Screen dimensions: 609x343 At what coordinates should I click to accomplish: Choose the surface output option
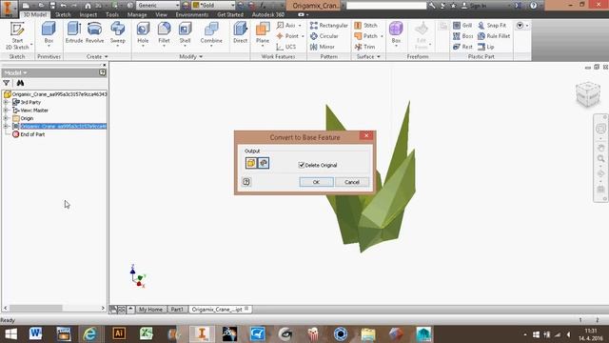click(264, 163)
